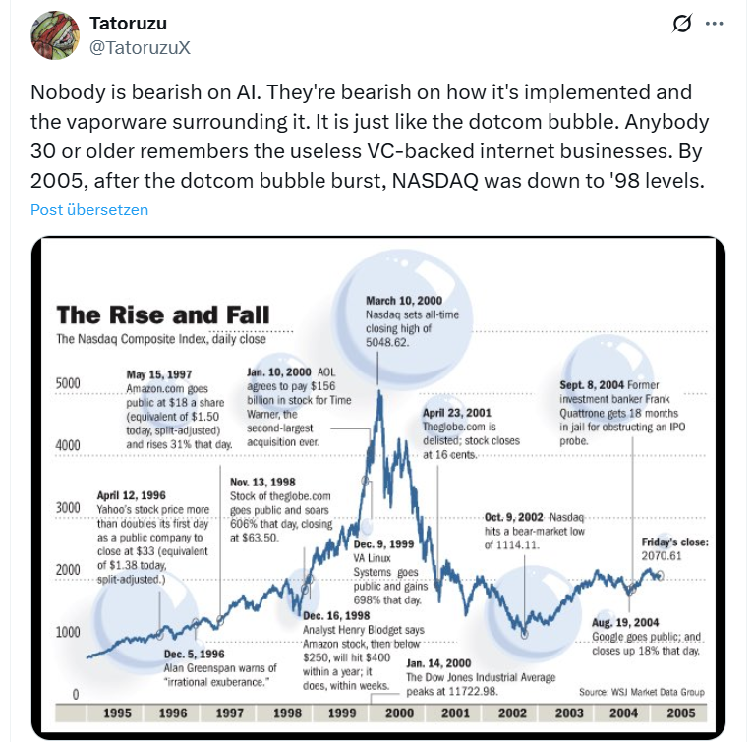Open the Tatoruzu display name link
Image resolution: width=753 pixels, height=742 pixels.
128,22
